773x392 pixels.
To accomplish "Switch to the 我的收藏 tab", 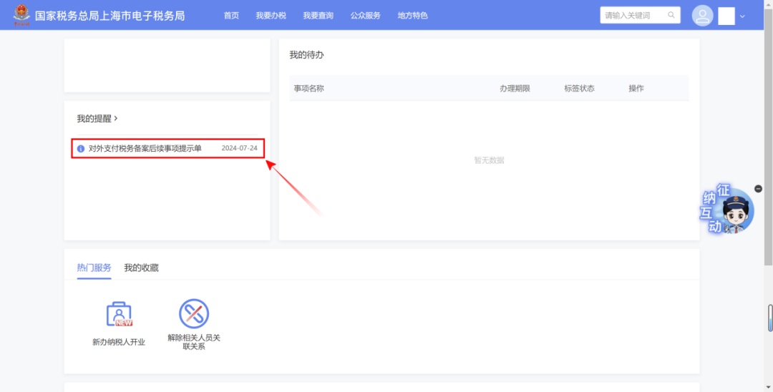I will point(141,268).
